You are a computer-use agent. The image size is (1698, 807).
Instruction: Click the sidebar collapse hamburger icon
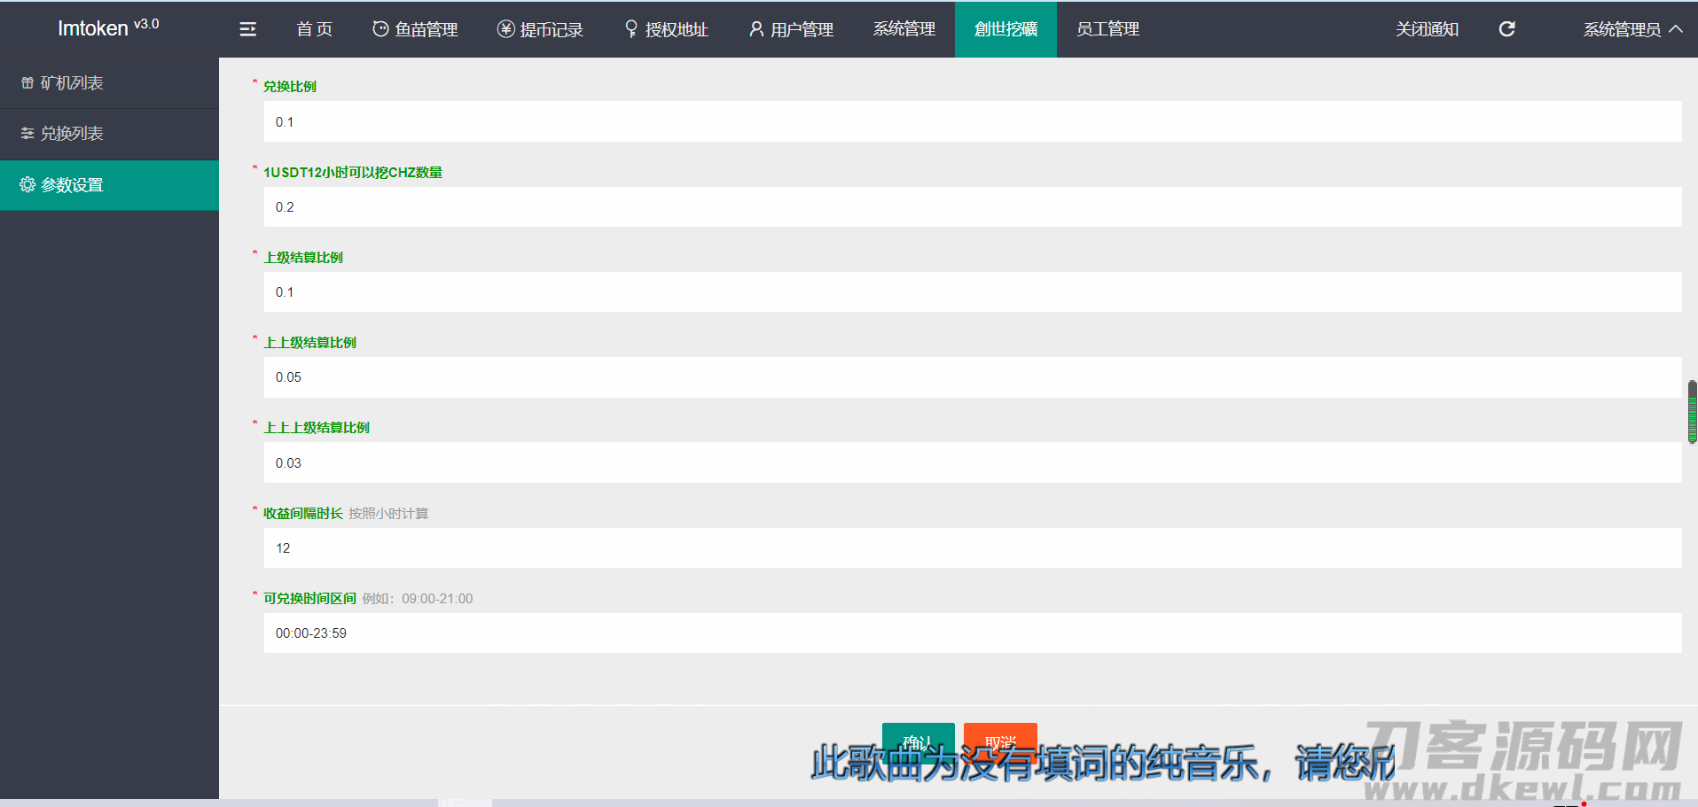[x=247, y=29]
